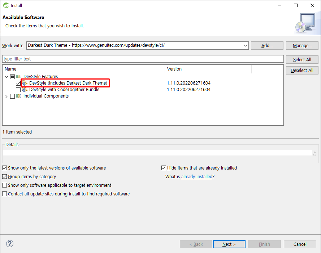Open help with the question mark icon
The image size is (321, 253).
click(x=10, y=244)
